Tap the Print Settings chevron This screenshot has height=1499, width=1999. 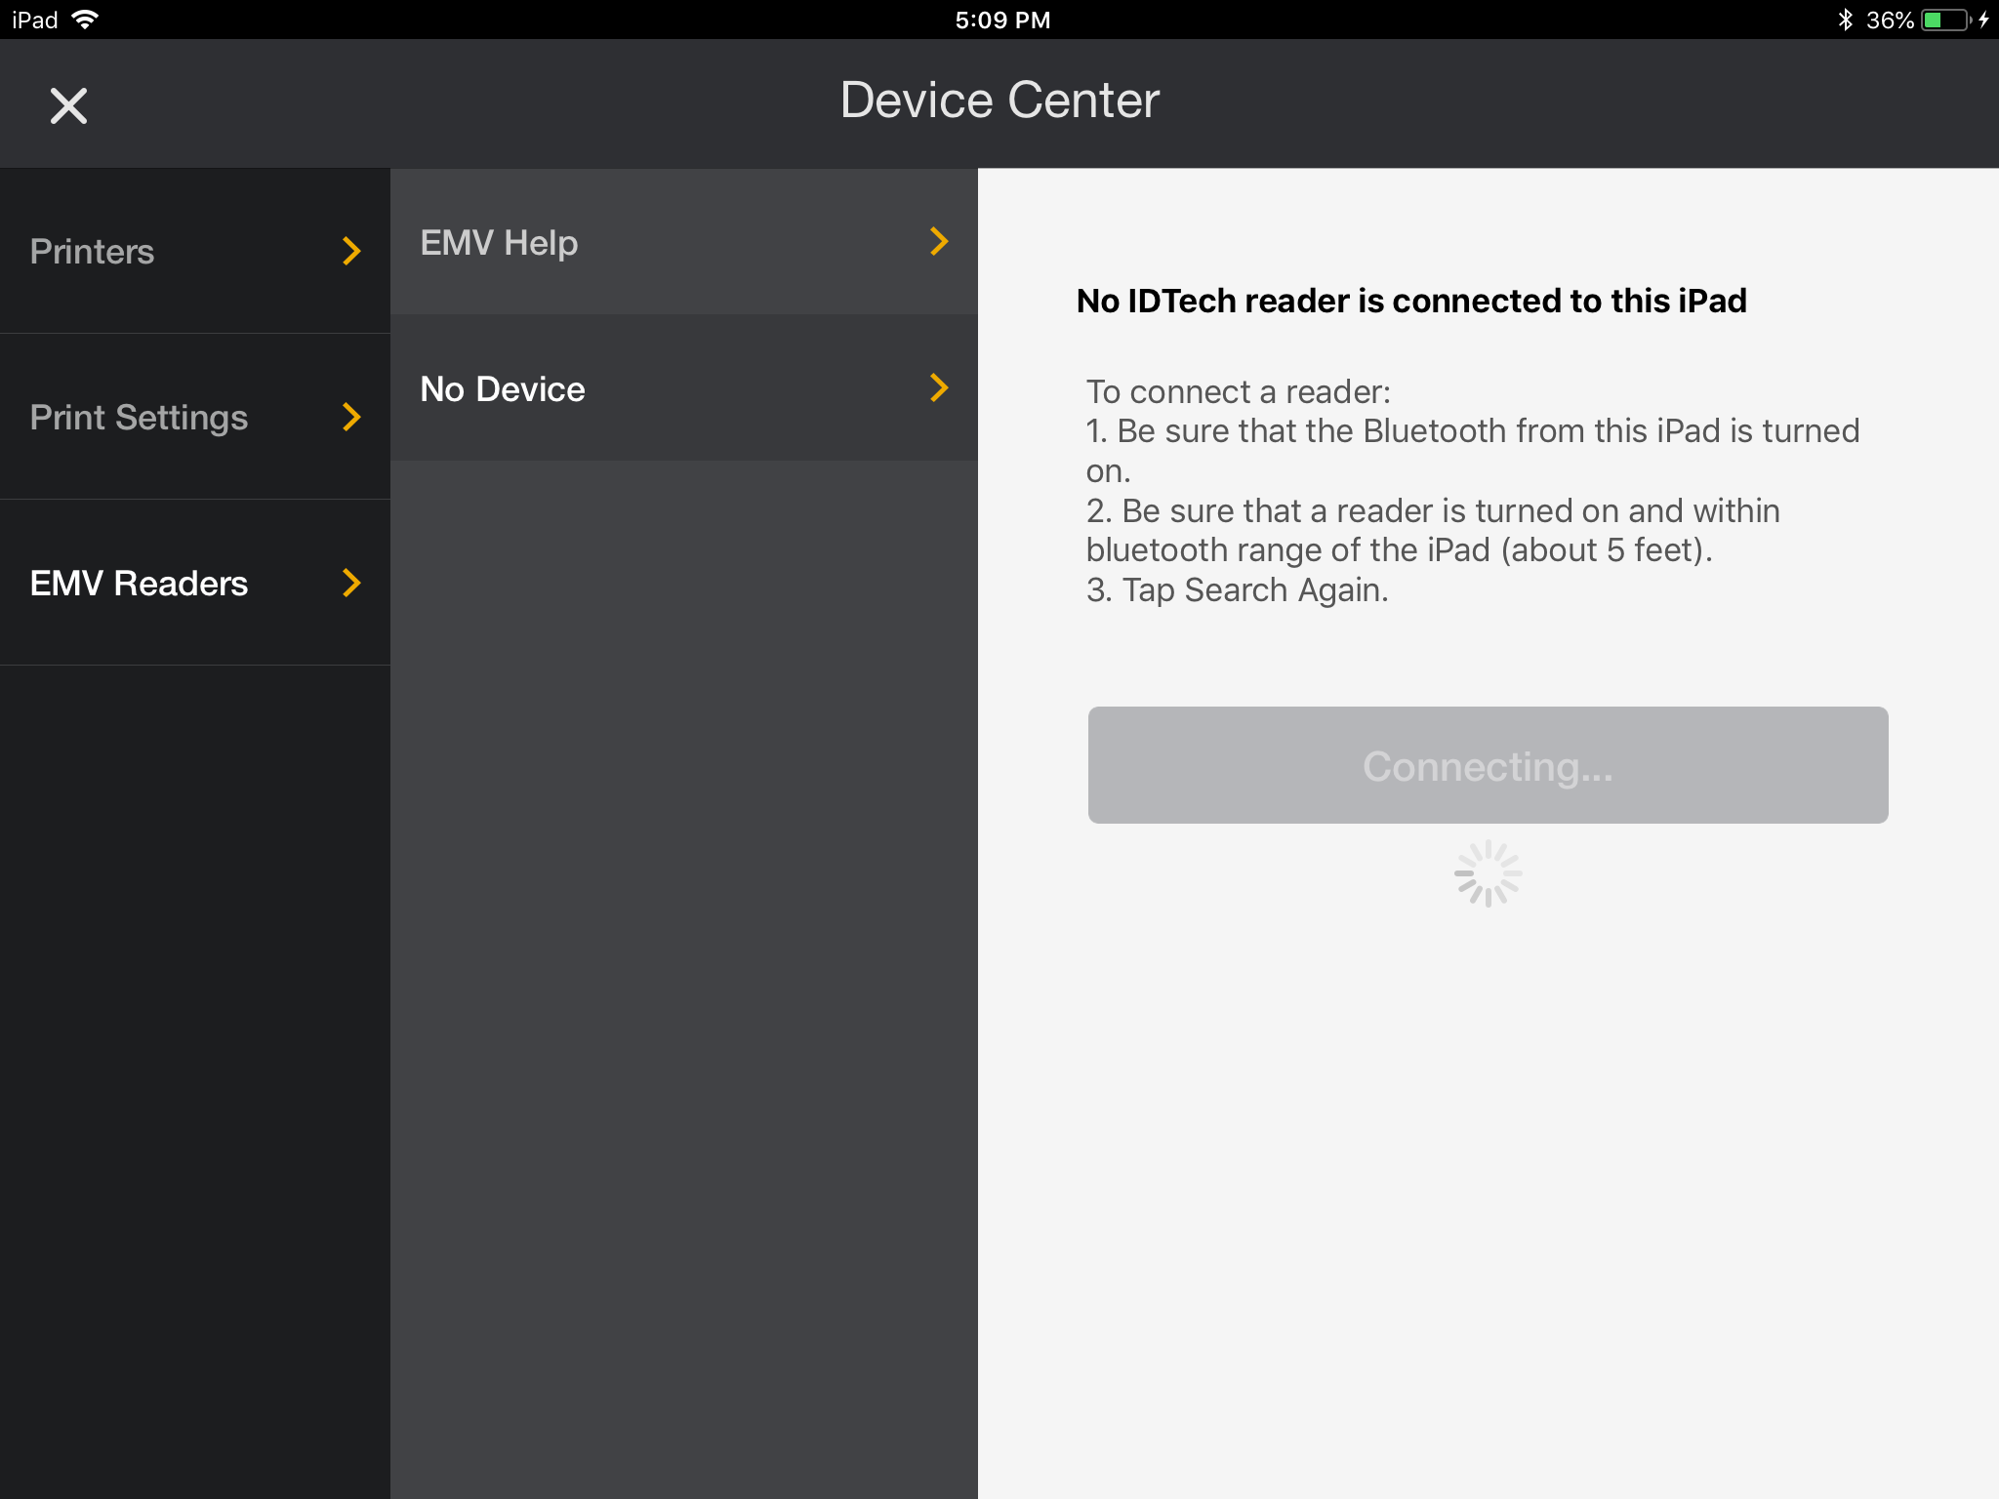[x=349, y=418]
